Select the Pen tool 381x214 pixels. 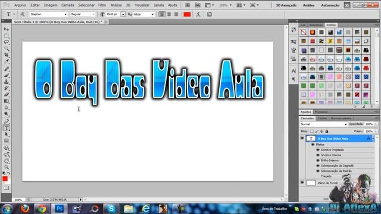(7, 121)
